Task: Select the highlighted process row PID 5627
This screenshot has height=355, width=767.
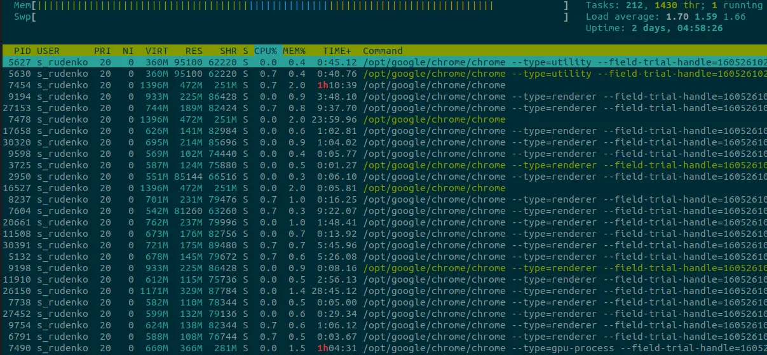Action: (383, 62)
